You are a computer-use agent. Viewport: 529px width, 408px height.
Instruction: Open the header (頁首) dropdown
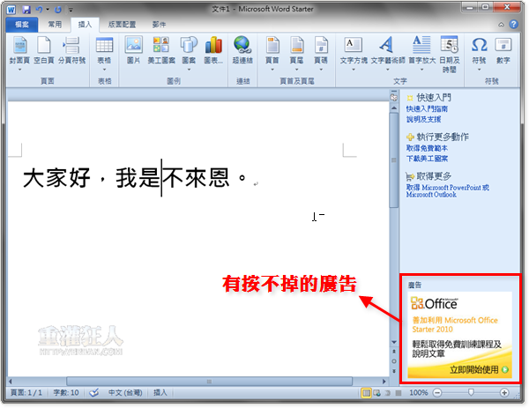(x=272, y=69)
